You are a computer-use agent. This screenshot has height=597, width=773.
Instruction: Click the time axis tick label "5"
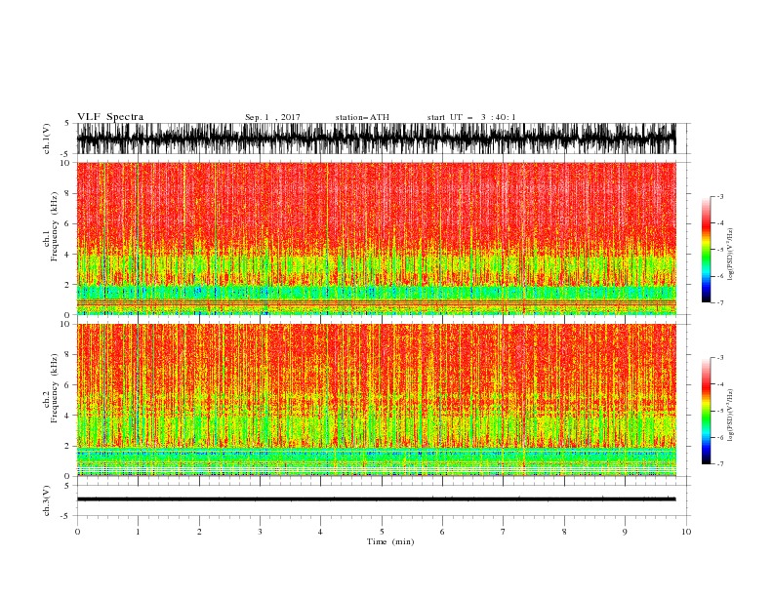point(382,532)
